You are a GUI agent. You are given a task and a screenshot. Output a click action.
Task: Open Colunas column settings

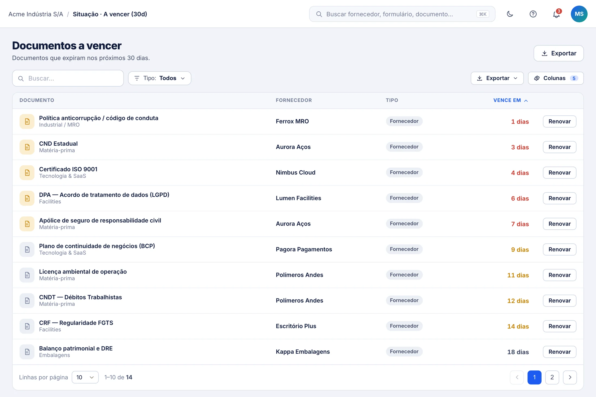[556, 78]
